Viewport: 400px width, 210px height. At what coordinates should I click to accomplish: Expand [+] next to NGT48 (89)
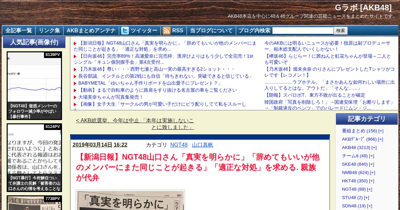(x=370, y=189)
